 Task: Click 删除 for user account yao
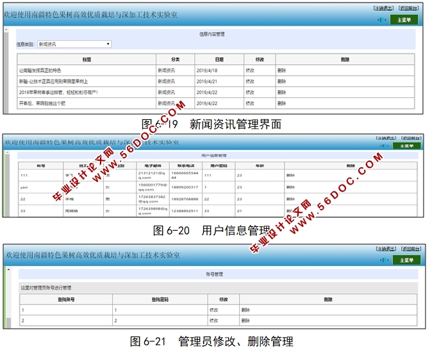click(290, 187)
